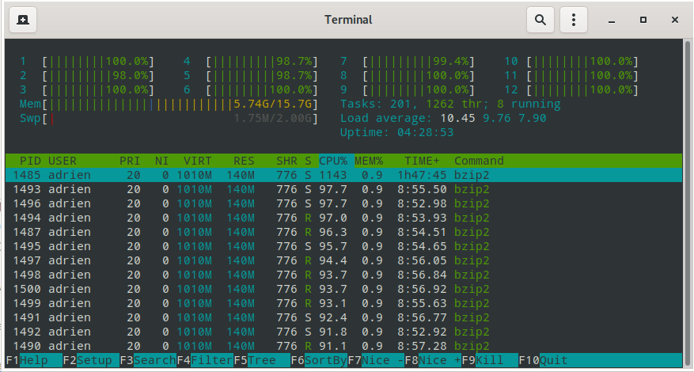Activate F3 Search in htop
This screenshot has width=694, height=372.
click(148, 360)
